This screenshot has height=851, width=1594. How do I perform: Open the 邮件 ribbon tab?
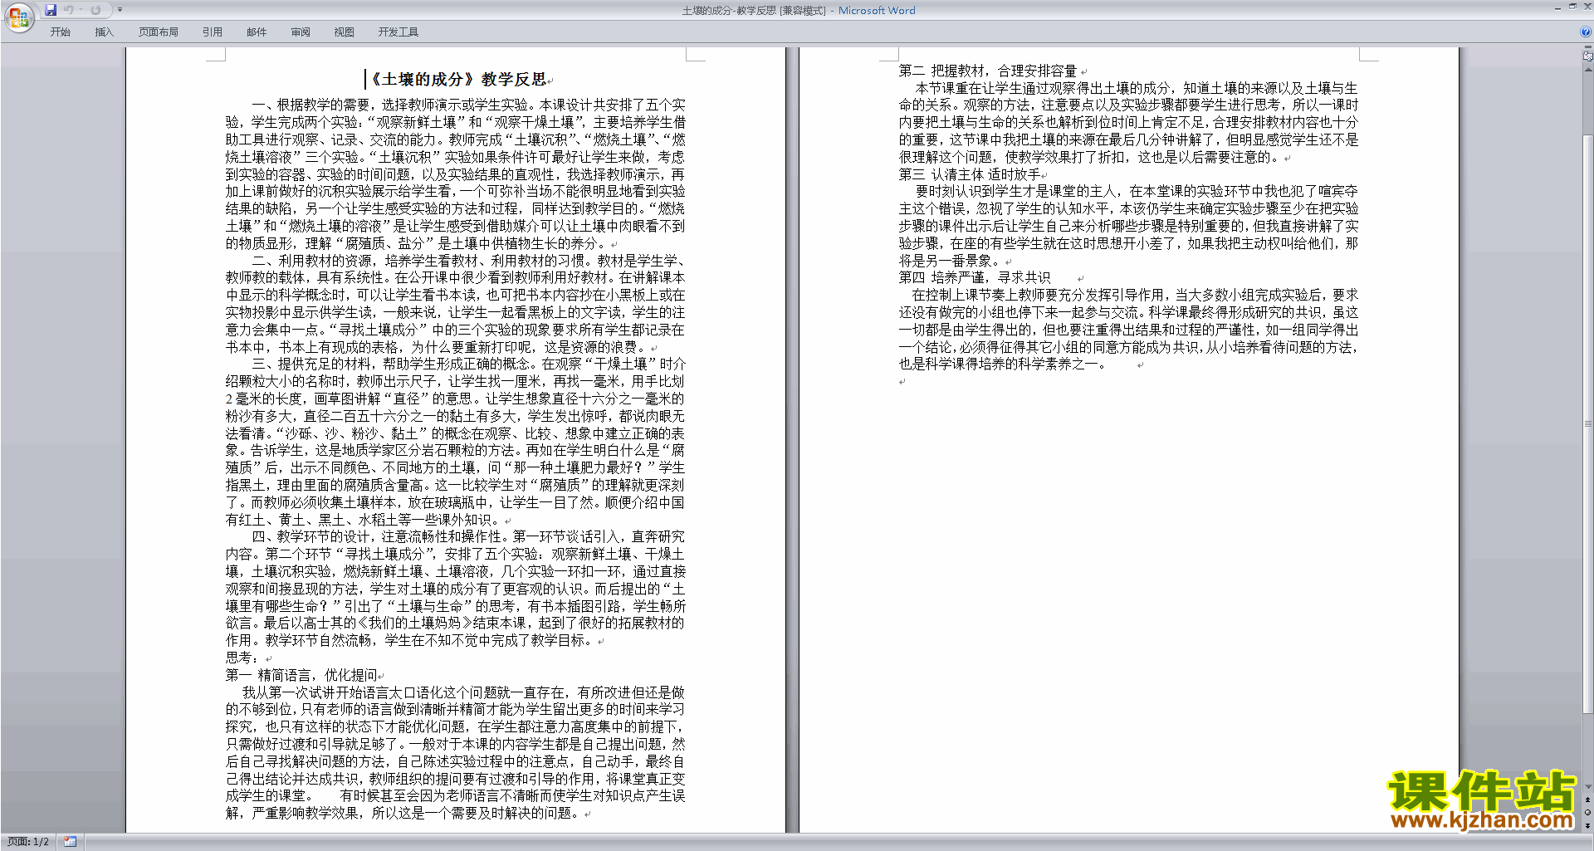click(257, 32)
